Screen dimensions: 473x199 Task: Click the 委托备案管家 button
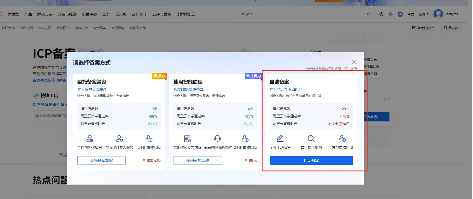(101, 160)
